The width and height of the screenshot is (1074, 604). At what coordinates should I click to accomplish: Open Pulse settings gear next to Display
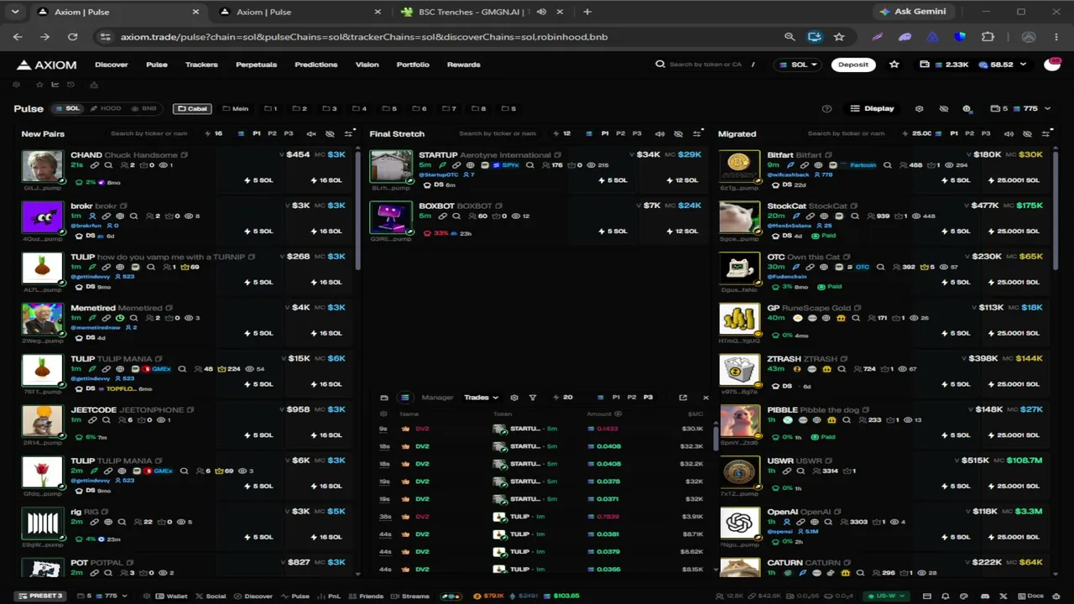(919, 108)
